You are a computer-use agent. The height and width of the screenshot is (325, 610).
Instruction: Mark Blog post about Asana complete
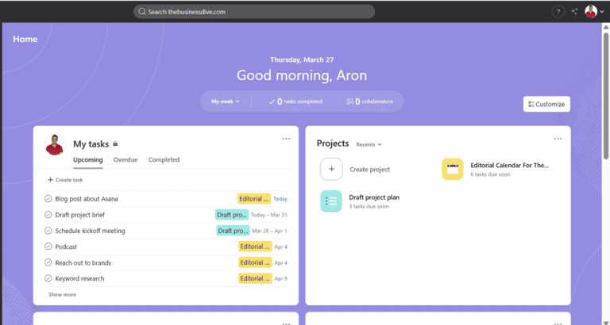click(48, 199)
